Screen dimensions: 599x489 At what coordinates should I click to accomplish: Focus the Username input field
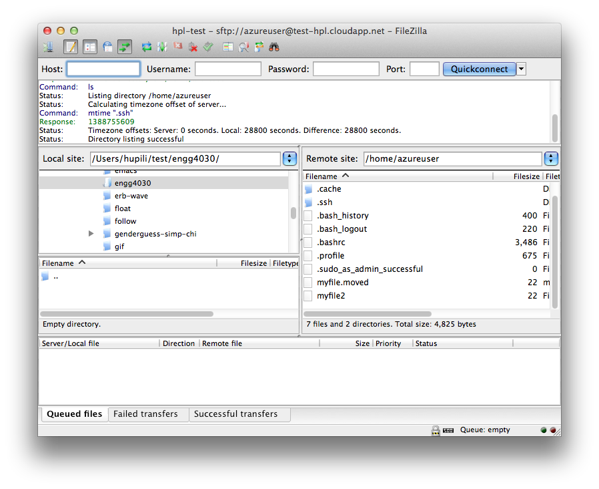(x=228, y=69)
